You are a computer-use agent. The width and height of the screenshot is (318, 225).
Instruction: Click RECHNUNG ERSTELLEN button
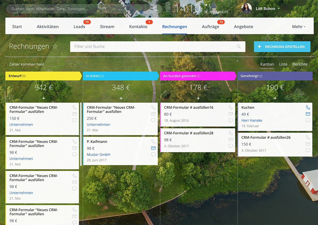pos(282,47)
